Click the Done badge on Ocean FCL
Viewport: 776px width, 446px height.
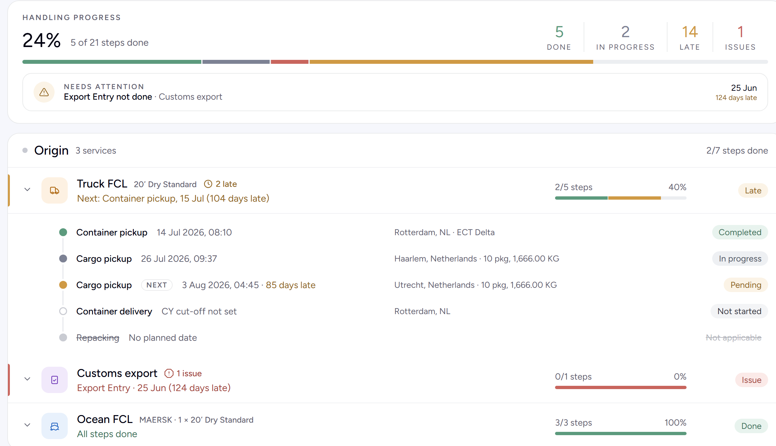pyautogui.click(x=751, y=426)
